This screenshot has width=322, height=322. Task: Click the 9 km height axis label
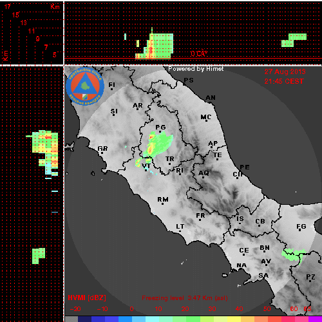point(38,39)
